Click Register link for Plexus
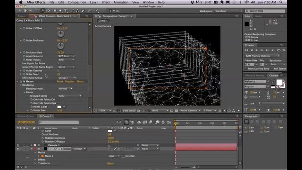This screenshot has width=302, height=170. click(70, 82)
